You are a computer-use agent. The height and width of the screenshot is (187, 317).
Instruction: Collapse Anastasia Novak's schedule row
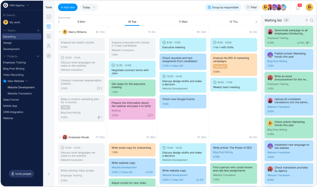(60, 137)
